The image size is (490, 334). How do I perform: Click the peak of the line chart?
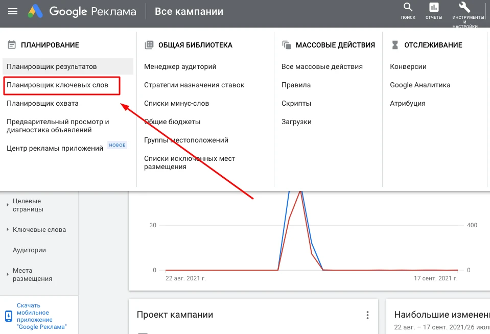coord(300,190)
